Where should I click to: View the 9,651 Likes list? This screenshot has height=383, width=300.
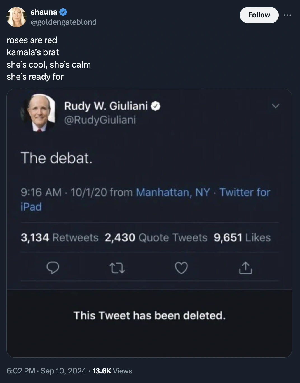[242, 237]
